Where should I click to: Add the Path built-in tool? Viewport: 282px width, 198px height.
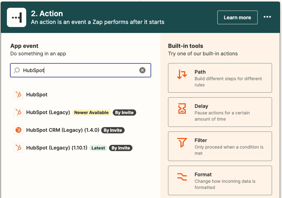click(220, 78)
